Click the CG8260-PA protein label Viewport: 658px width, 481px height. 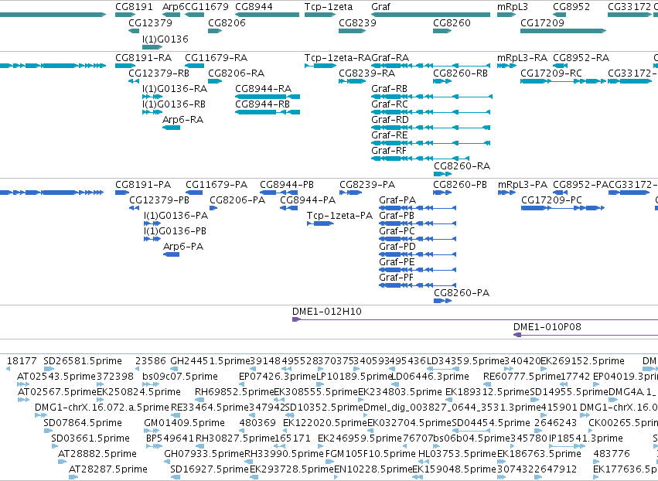(x=462, y=293)
